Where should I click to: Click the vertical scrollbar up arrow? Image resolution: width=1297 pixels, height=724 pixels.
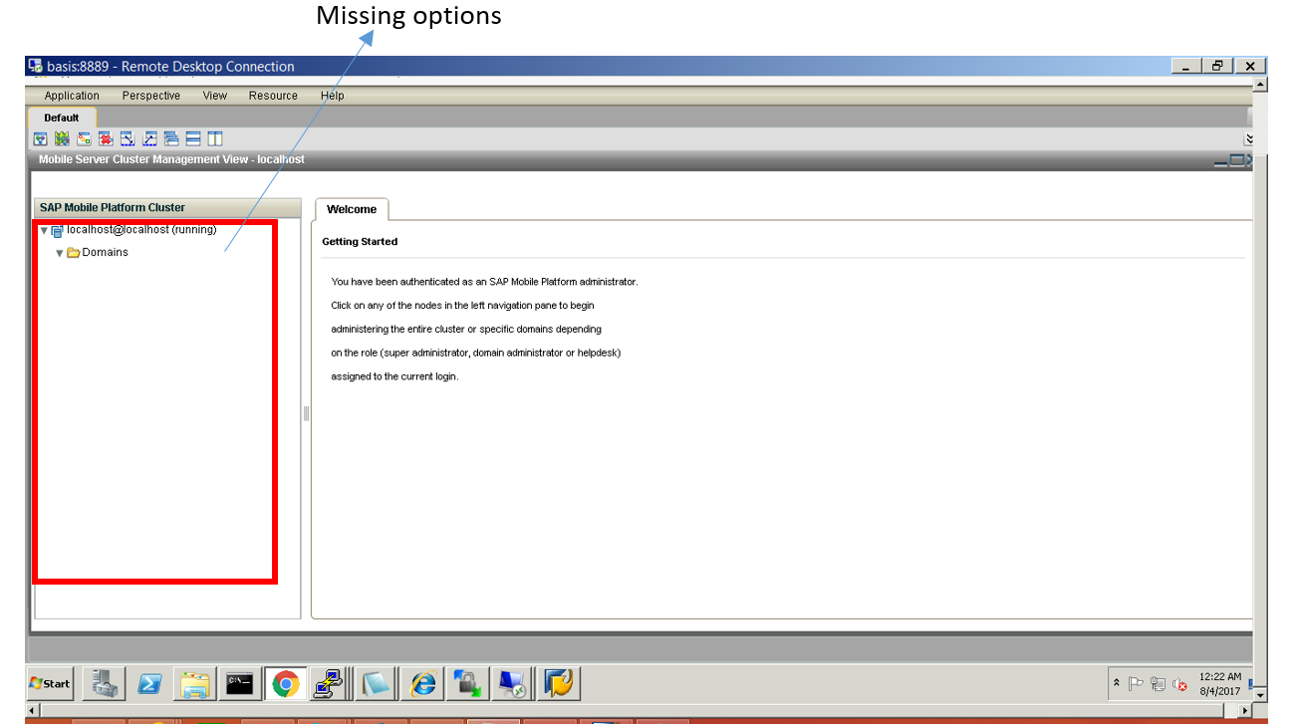click(1259, 84)
